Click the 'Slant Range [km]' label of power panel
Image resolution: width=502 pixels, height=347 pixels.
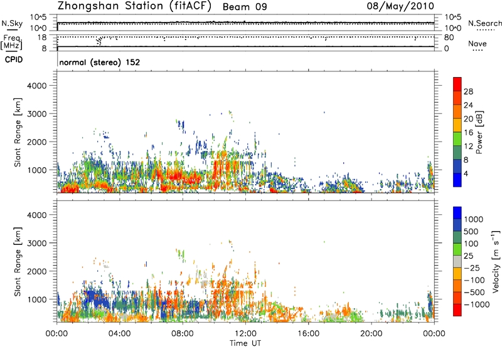coord(18,132)
